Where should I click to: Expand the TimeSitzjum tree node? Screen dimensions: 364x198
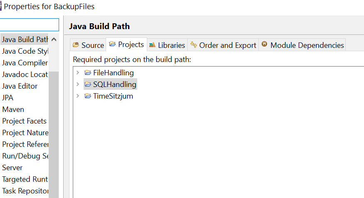(77, 96)
